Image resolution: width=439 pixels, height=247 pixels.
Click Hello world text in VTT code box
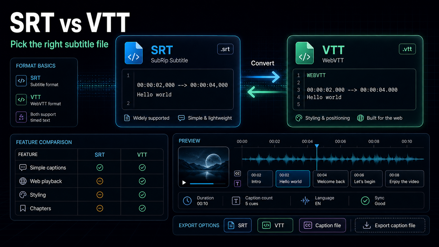point(324,97)
